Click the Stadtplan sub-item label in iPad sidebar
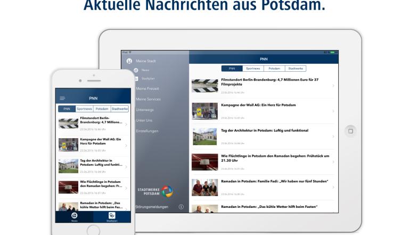 pos(148,78)
